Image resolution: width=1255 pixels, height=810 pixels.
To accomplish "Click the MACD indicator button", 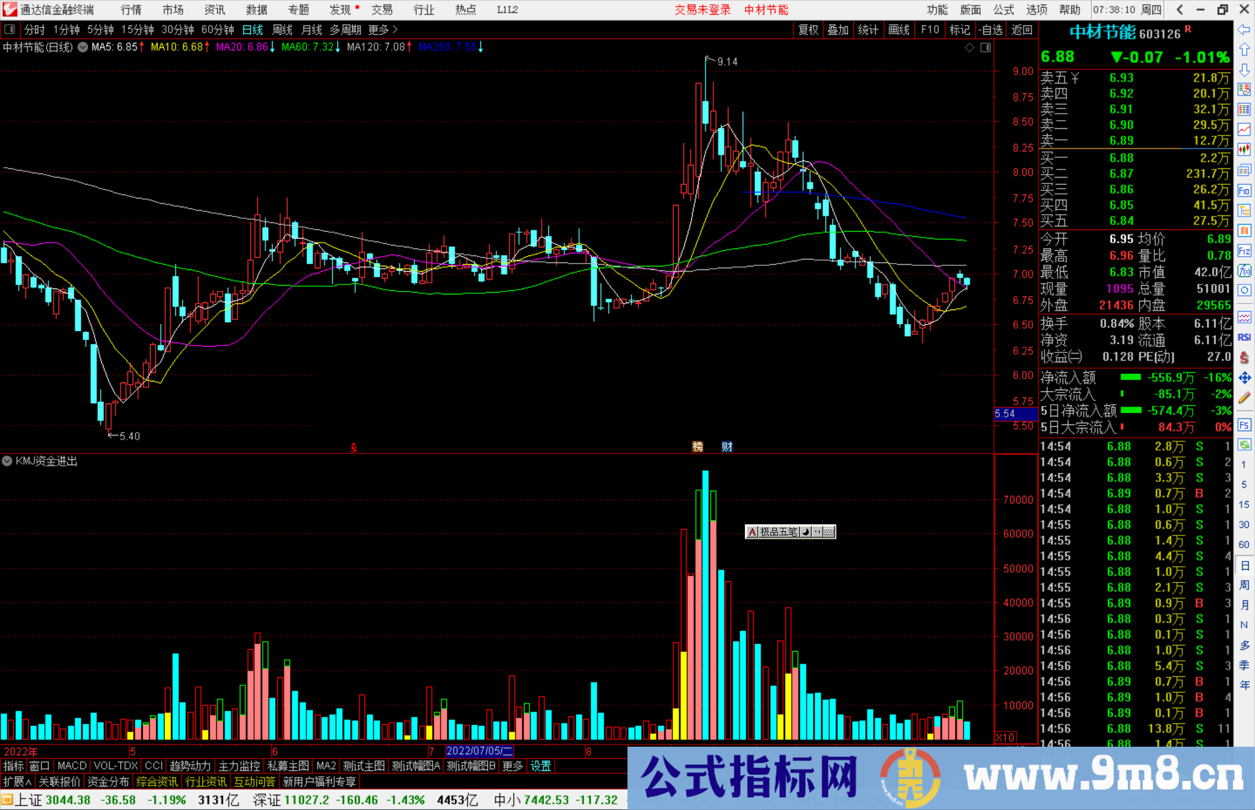I will pos(72,766).
